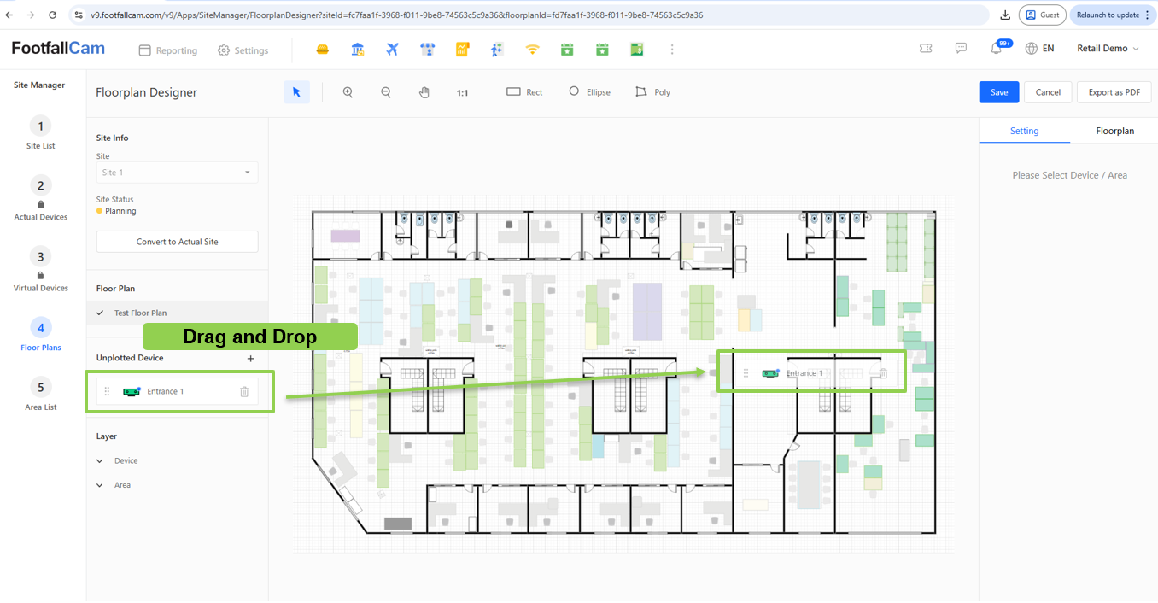Choose the Ellipse drawing tool
The image size is (1158, 603).
(589, 92)
